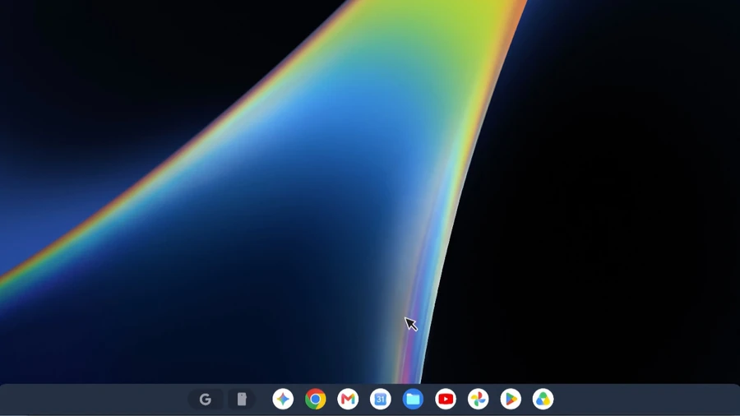Launch Google Calendar app
740x416 pixels.
[x=381, y=399]
